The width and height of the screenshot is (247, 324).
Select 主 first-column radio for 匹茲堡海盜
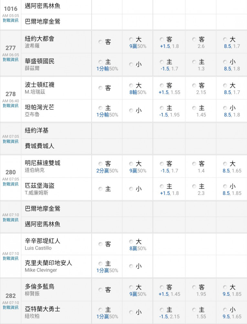101,189
